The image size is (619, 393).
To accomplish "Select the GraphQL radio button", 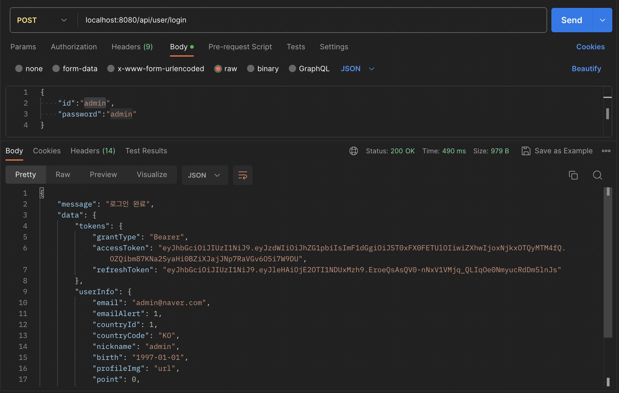I will point(292,68).
